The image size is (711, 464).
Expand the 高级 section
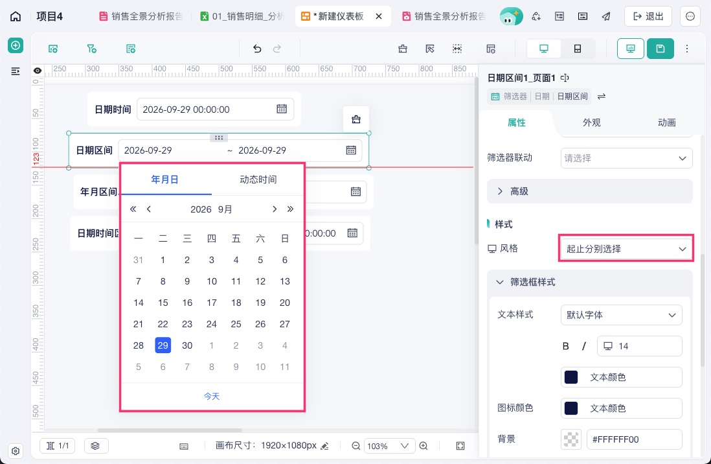click(589, 191)
